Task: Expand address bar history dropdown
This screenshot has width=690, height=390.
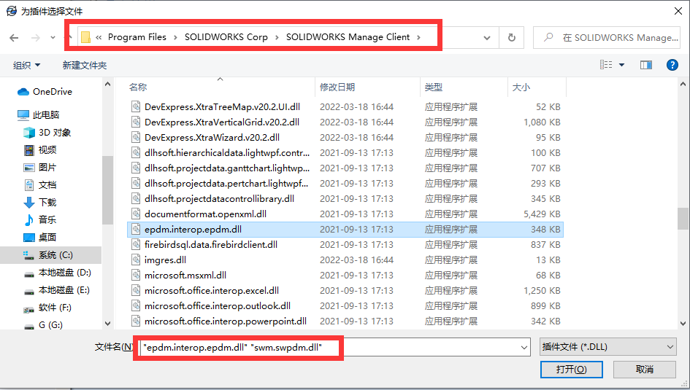Action: point(487,38)
